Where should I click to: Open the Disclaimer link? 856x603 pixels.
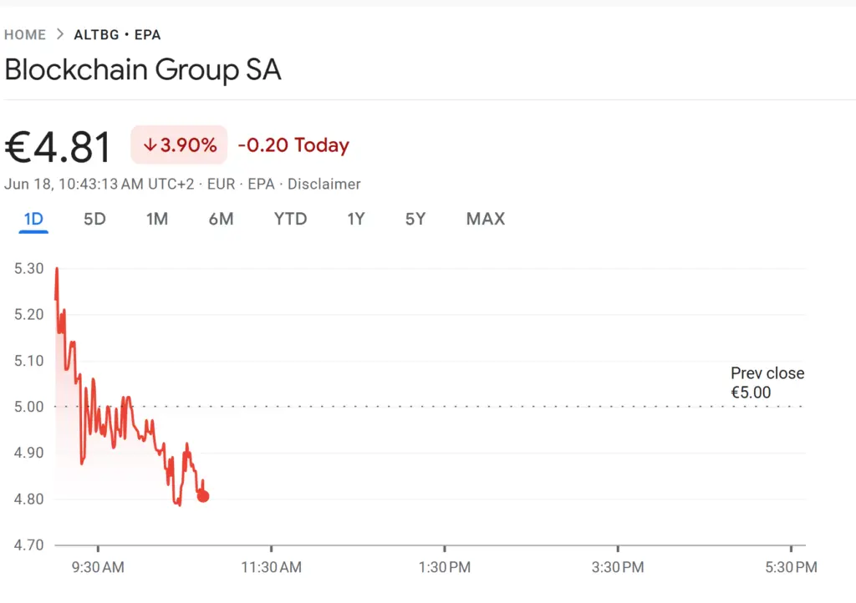(324, 184)
